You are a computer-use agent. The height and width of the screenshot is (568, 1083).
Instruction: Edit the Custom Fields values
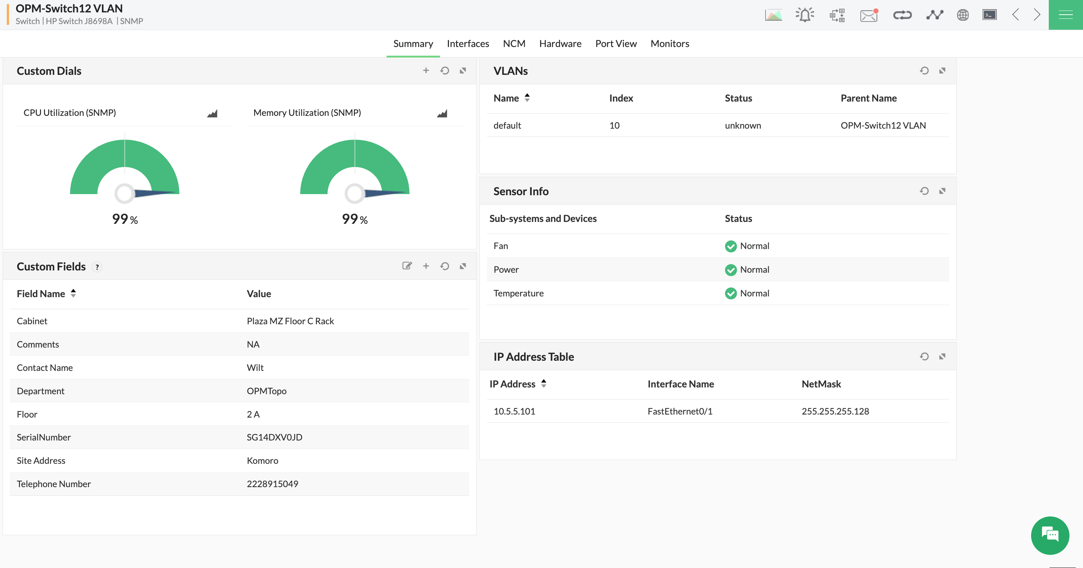(x=407, y=266)
